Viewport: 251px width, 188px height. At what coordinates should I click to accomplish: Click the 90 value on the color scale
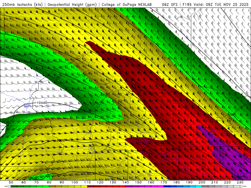tap(62, 182)
